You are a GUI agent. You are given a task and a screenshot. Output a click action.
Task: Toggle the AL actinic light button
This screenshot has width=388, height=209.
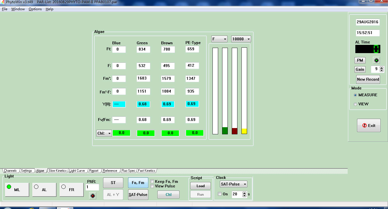[x=44, y=190]
